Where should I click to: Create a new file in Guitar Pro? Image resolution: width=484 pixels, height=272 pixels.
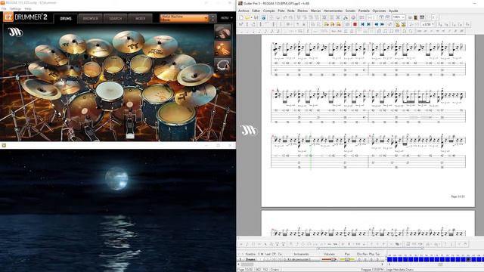242,17
